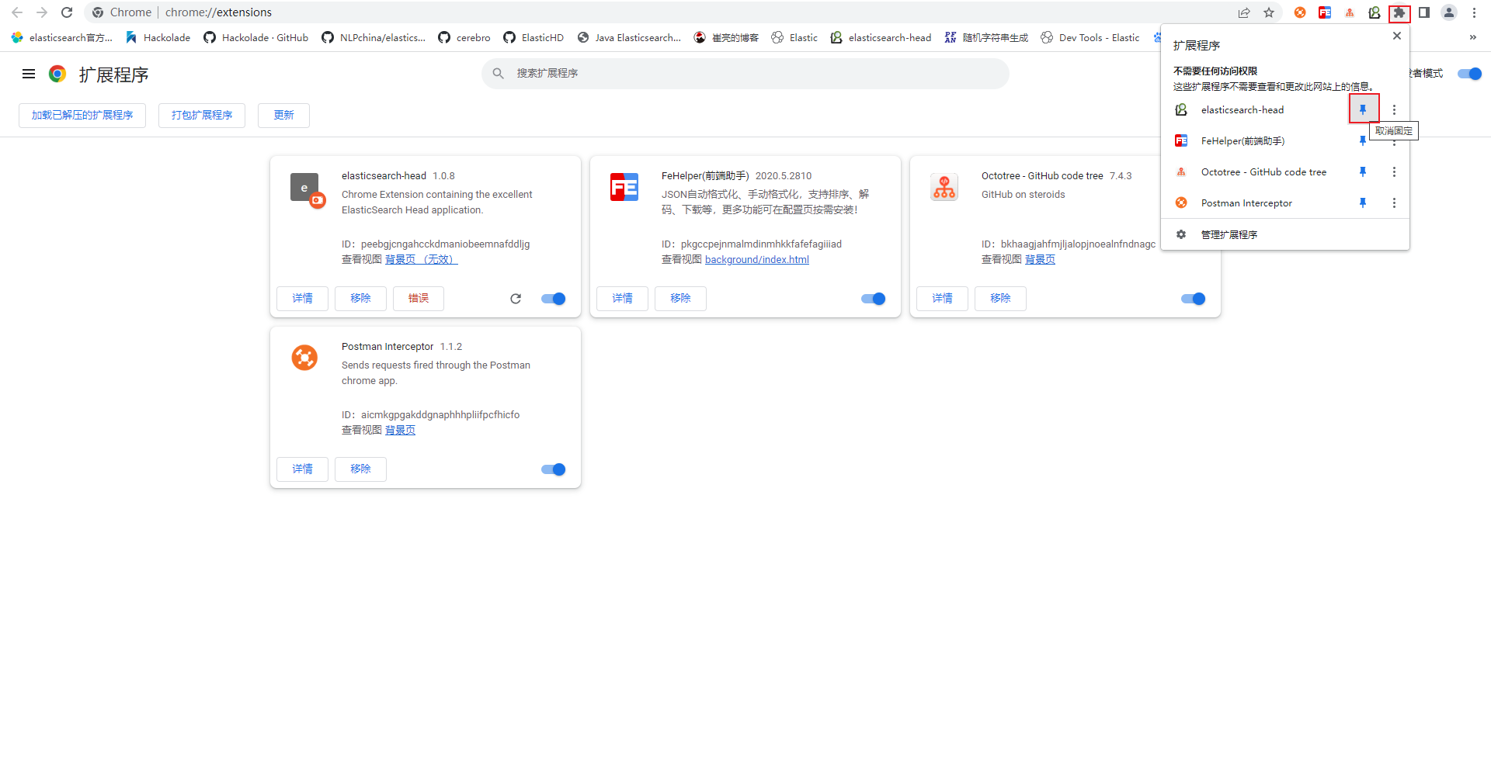Viewport: 1491px width, 779px height.
Task: Open the Chrome profile avatar
Action: (1449, 12)
